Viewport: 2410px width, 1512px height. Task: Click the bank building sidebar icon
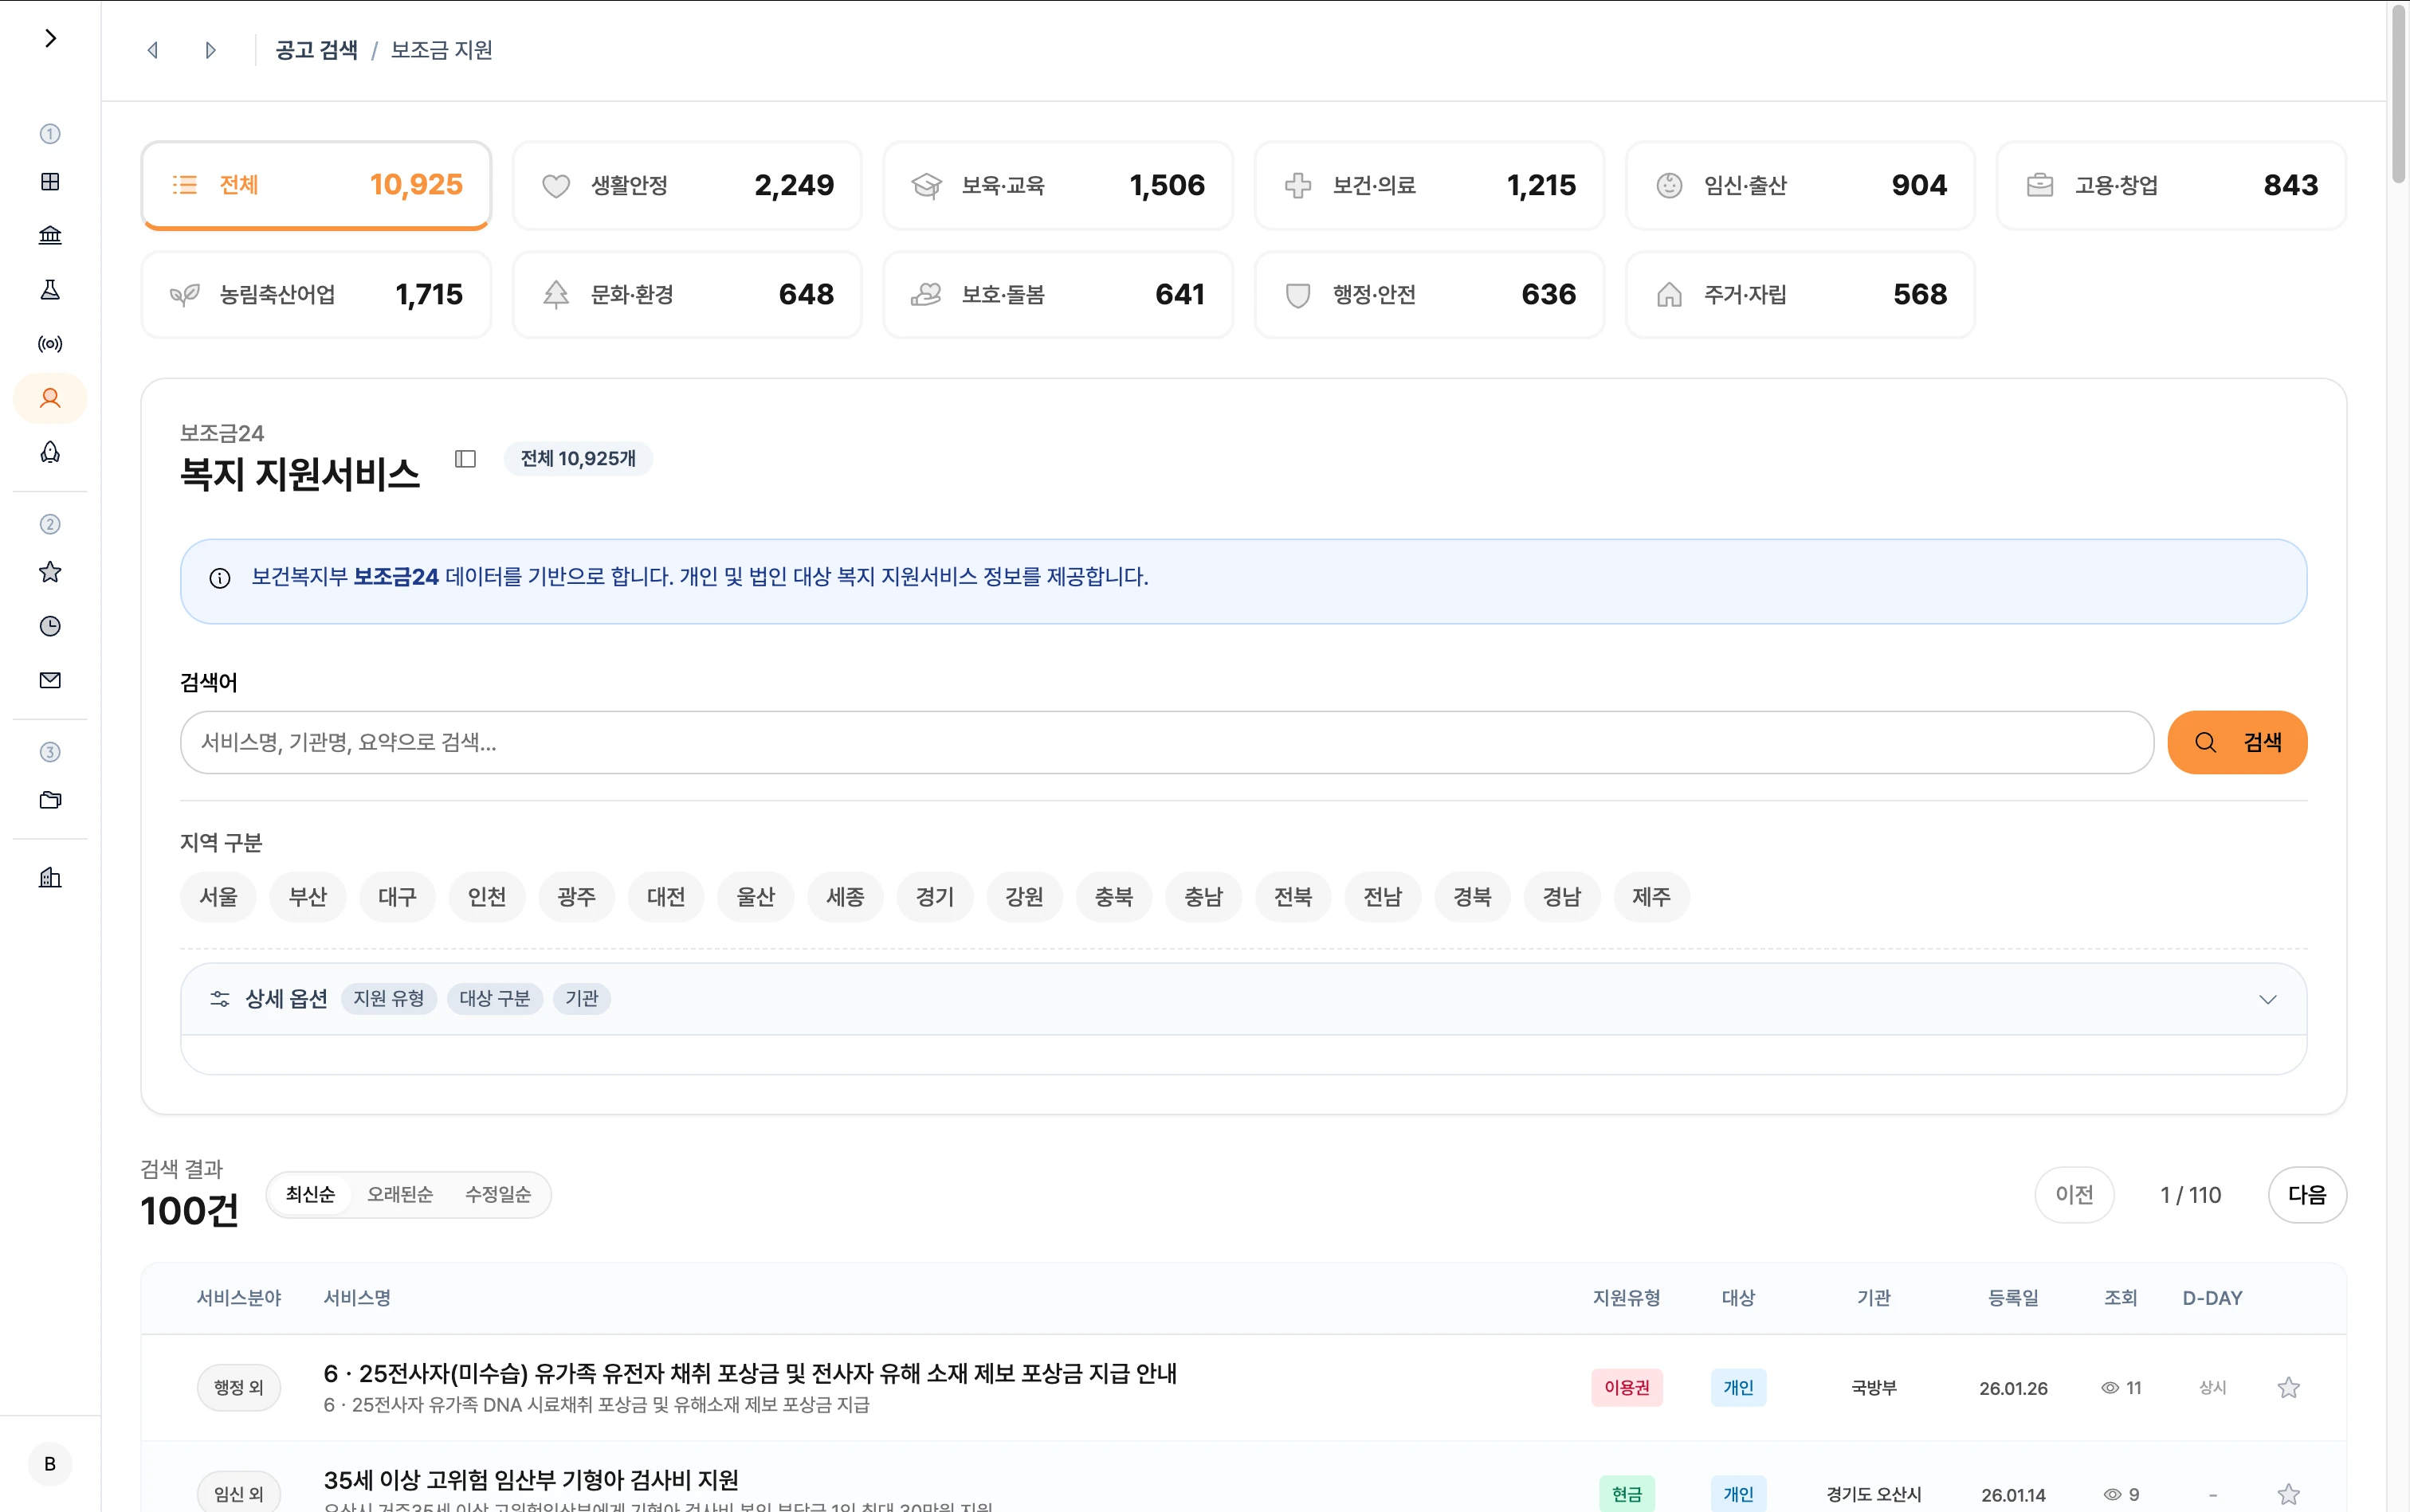[x=50, y=235]
